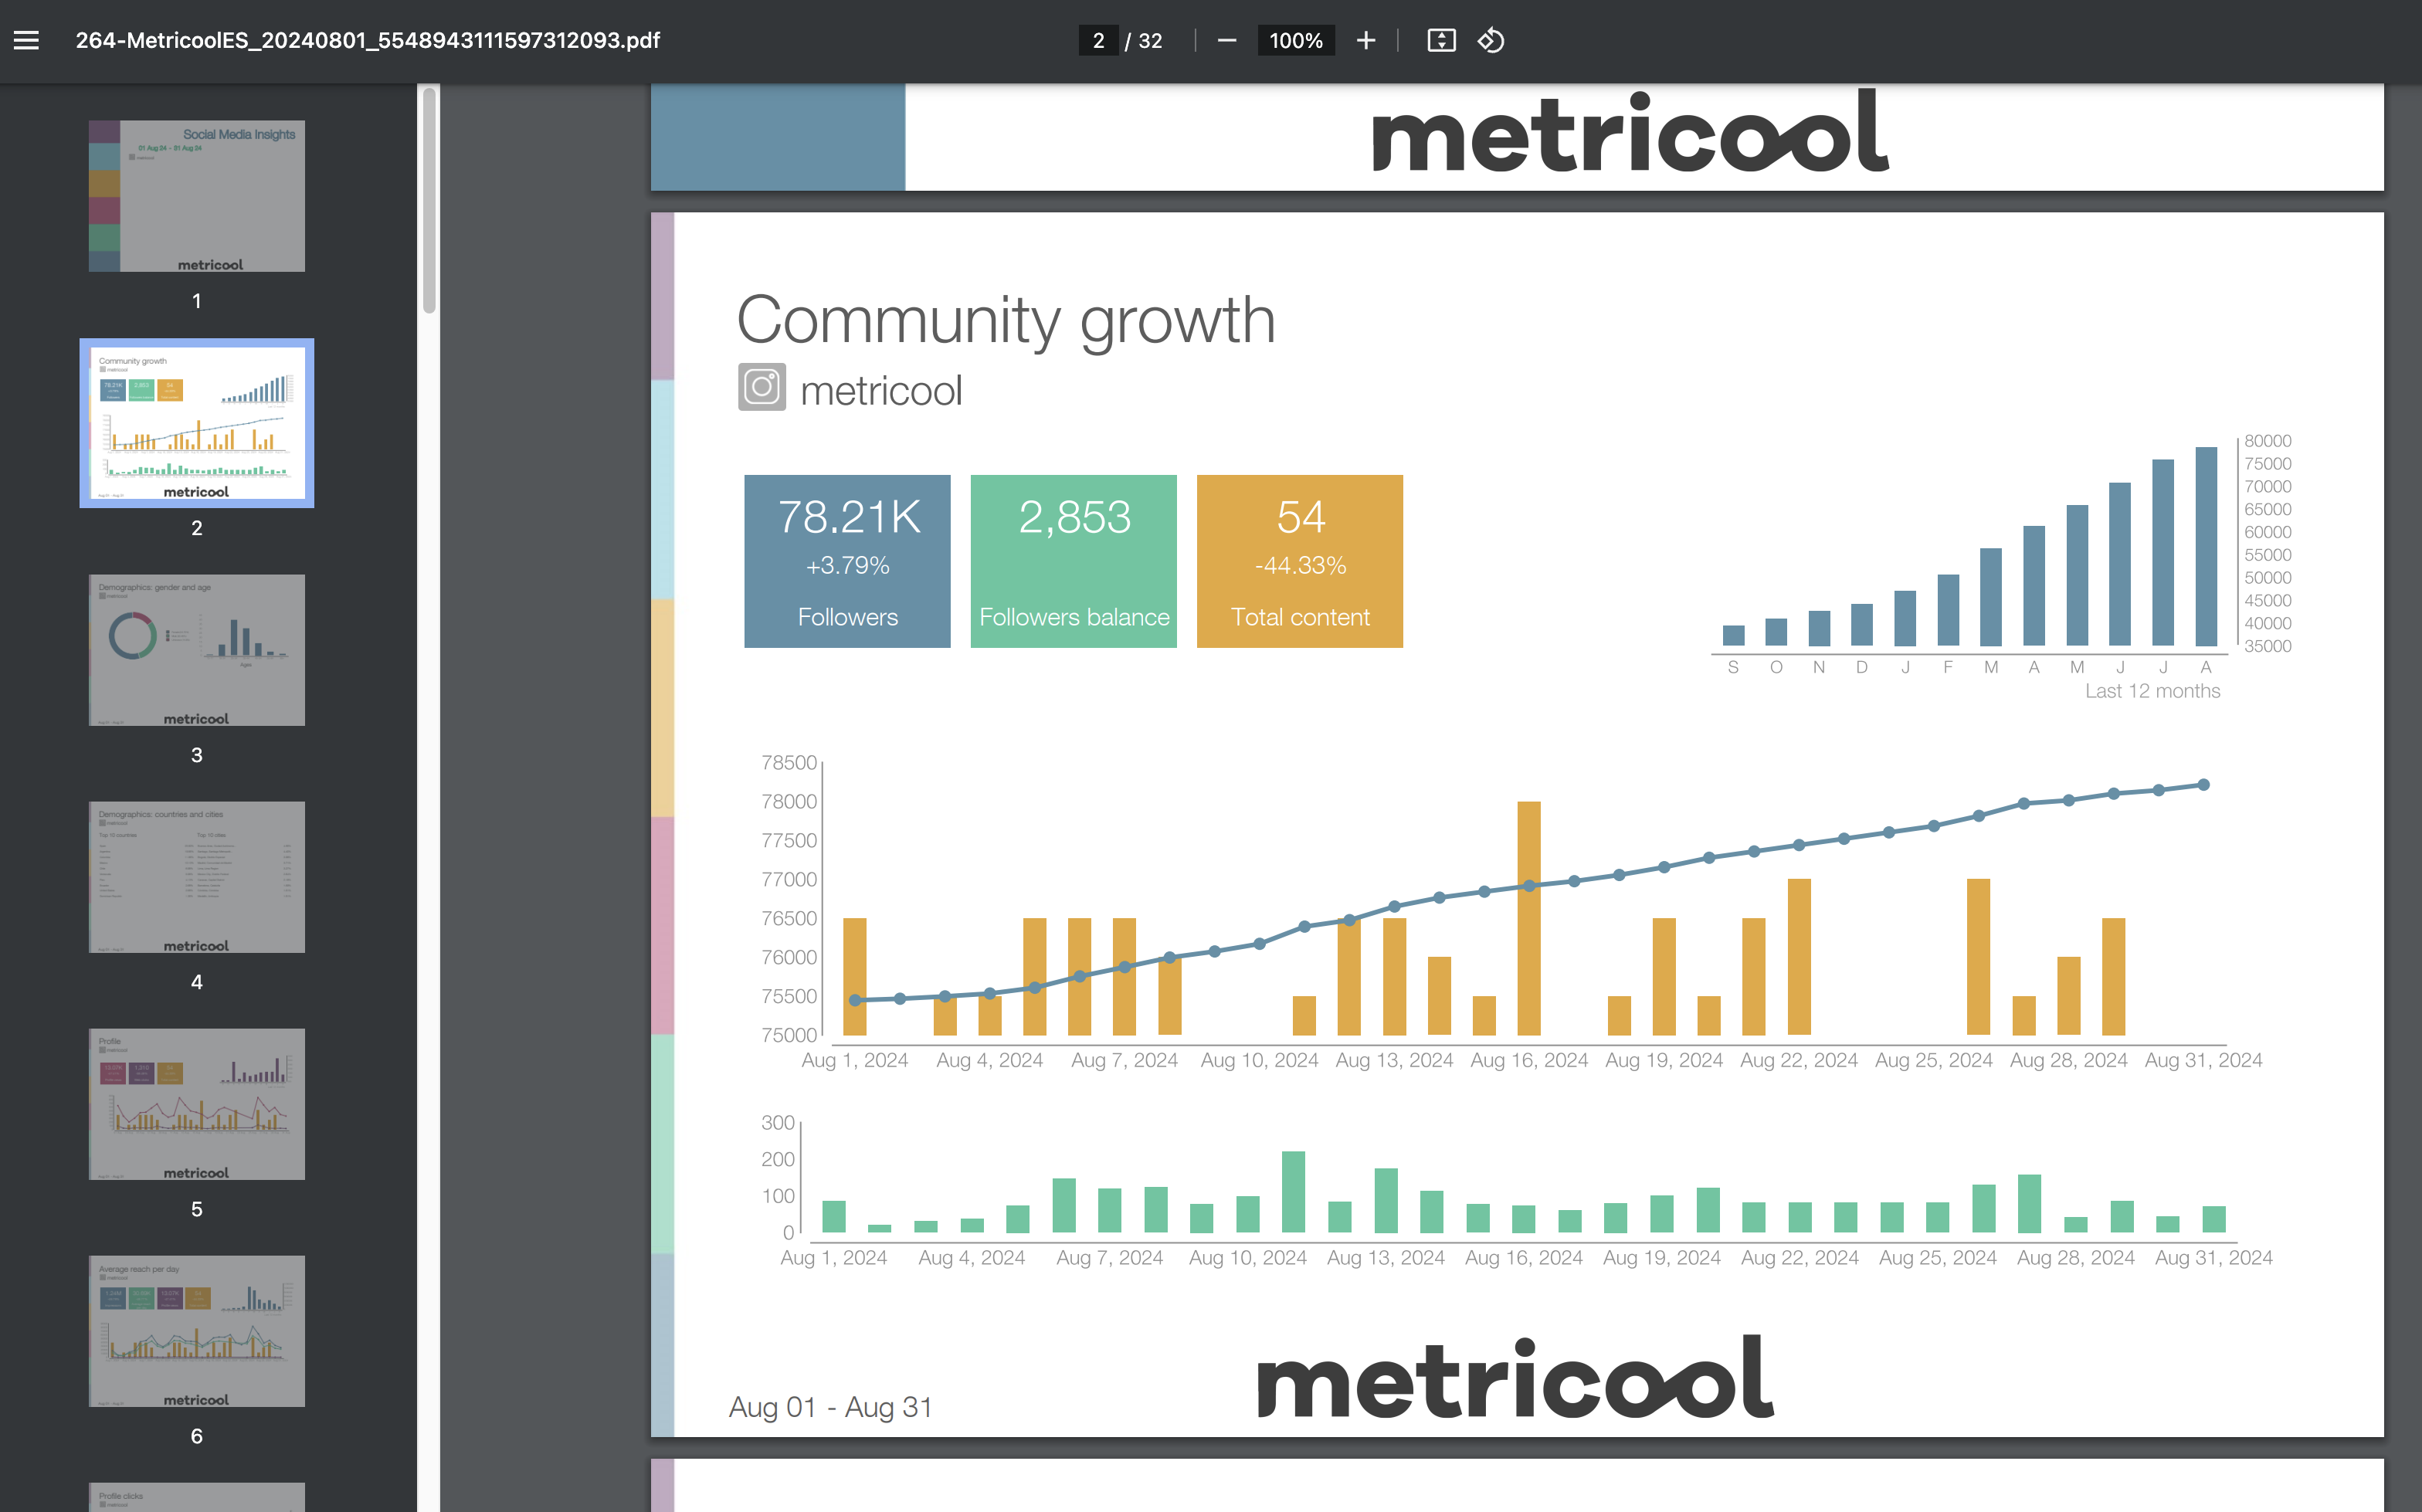Viewport: 2422px width, 1512px height.
Task: Open page 6 thumbnail Average reach per day
Action: tap(197, 1331)
